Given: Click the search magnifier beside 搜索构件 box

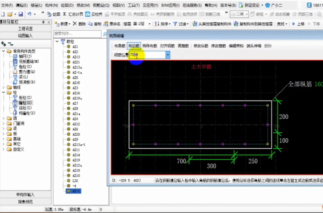Looking at the screenshot, I should tap(105, 34).
